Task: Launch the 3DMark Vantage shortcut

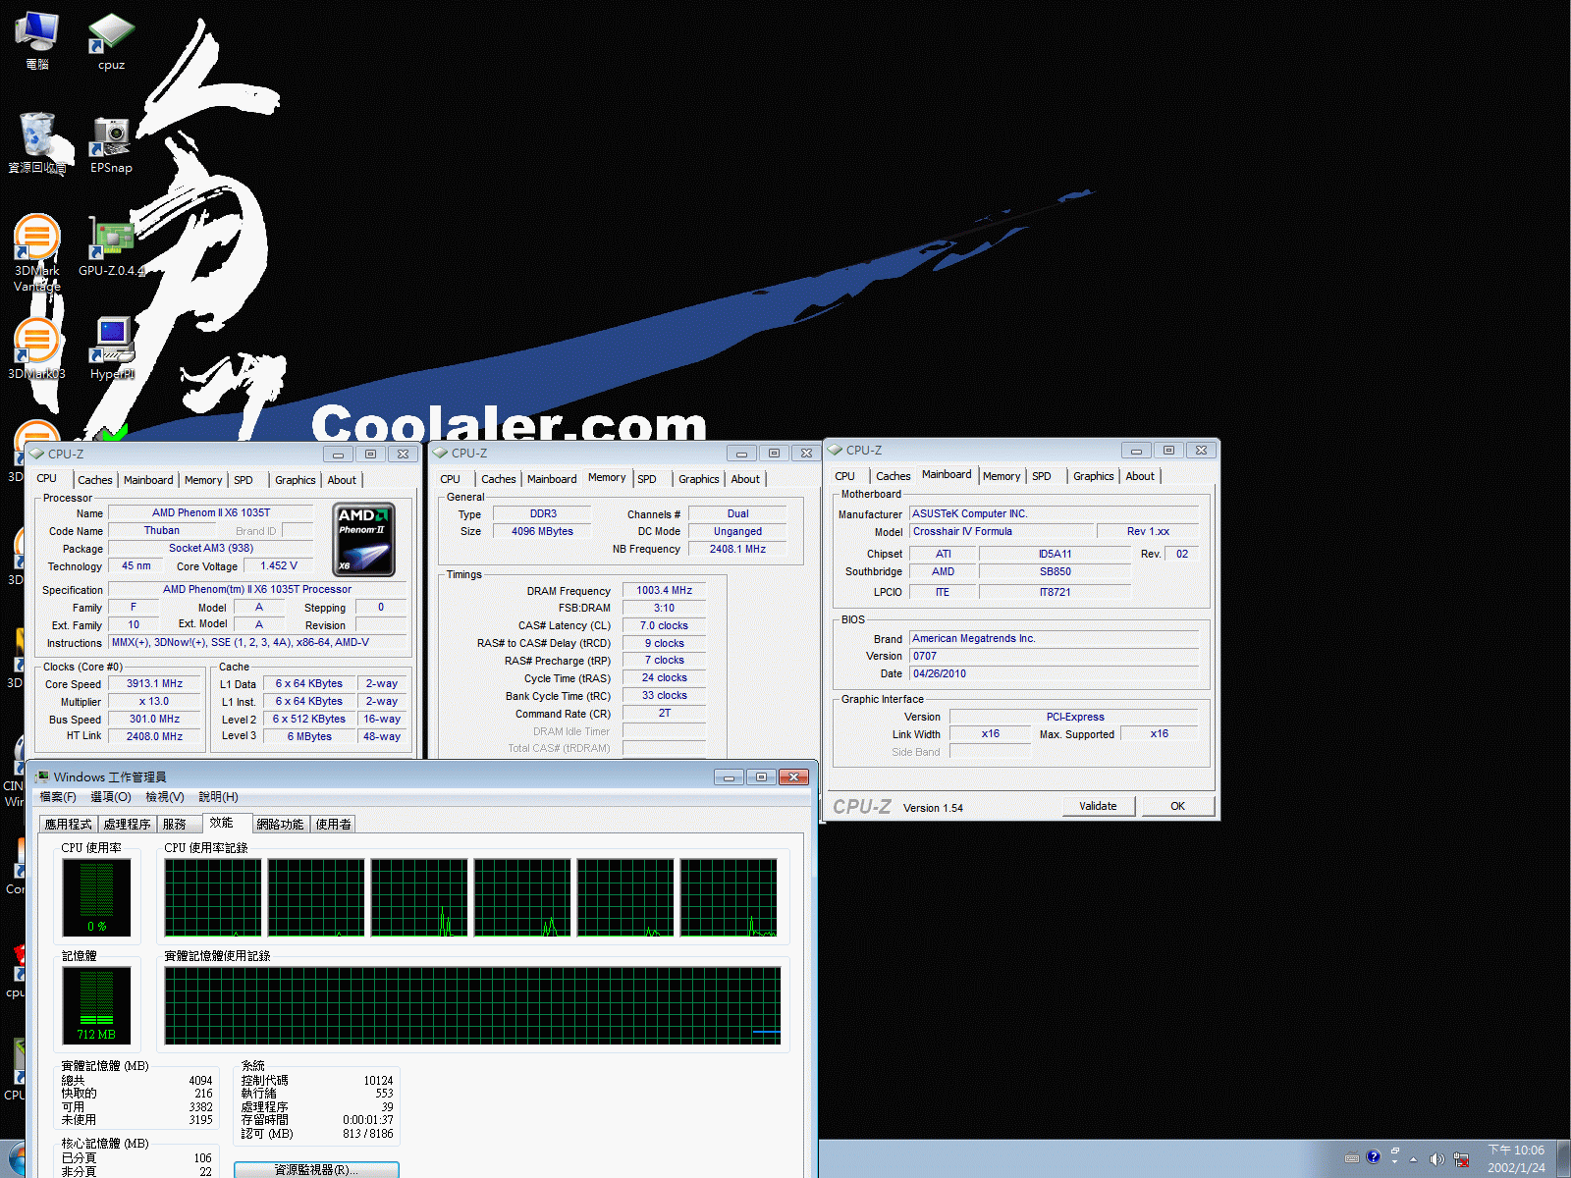Action: [x=37, y=252]
